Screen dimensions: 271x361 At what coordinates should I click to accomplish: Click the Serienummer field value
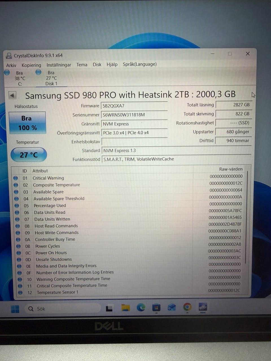coord(134,115)
